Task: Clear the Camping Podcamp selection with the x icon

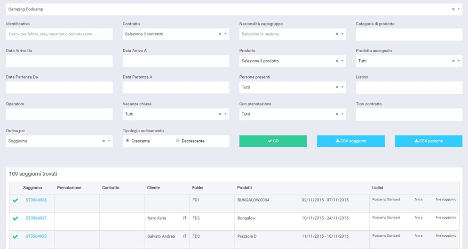Action: pyautogui.click(x=453, y=9)
